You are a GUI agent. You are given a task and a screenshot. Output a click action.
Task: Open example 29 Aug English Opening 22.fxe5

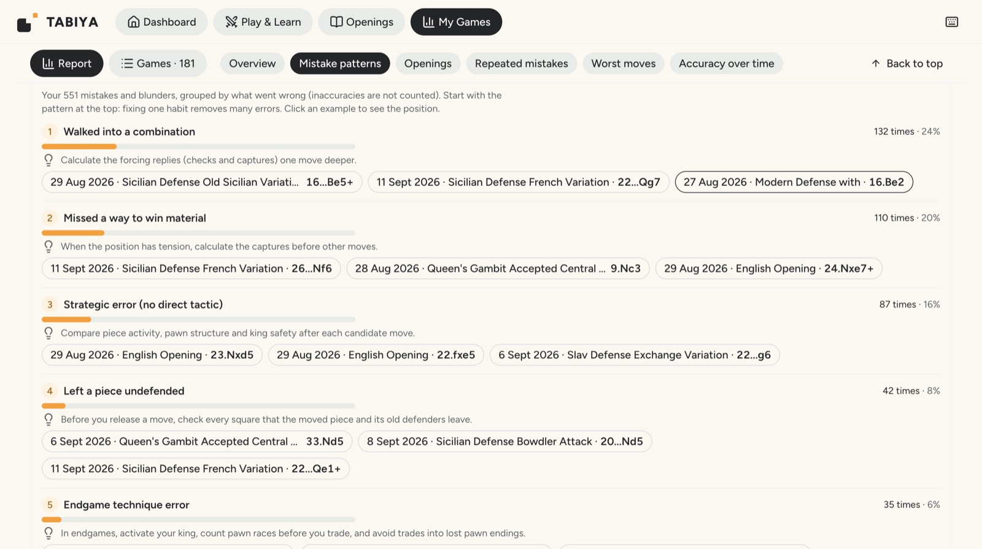click(376, 355)
